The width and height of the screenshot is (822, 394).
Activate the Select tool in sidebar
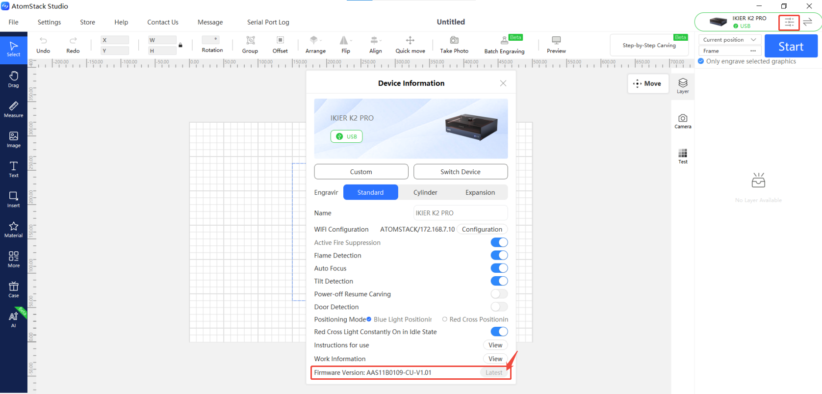point(14,49)
